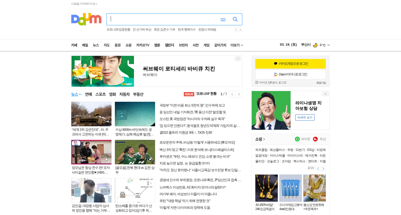This screenshot has height=215, width=401.
Task: Log in with Kakao account
Action: [x=291, y=64]
